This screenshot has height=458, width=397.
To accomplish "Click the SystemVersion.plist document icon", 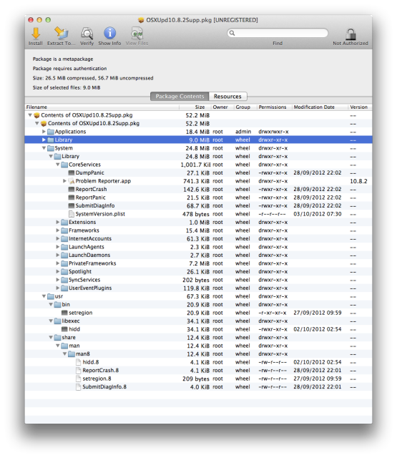I will [x=72, y=214].
